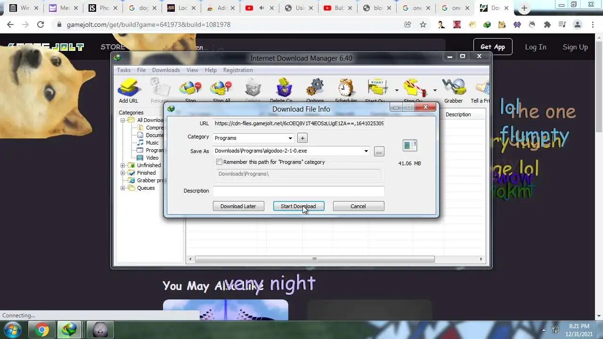Click Cancel in Download File Info
Screen dimensions: 603x339
(359, 206)
